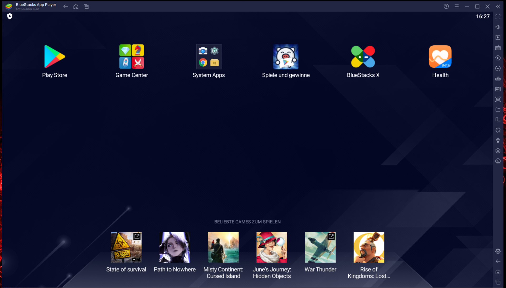Click the install APK icon
This screenshot has height=288, width=506.
[x=498, y=89]
